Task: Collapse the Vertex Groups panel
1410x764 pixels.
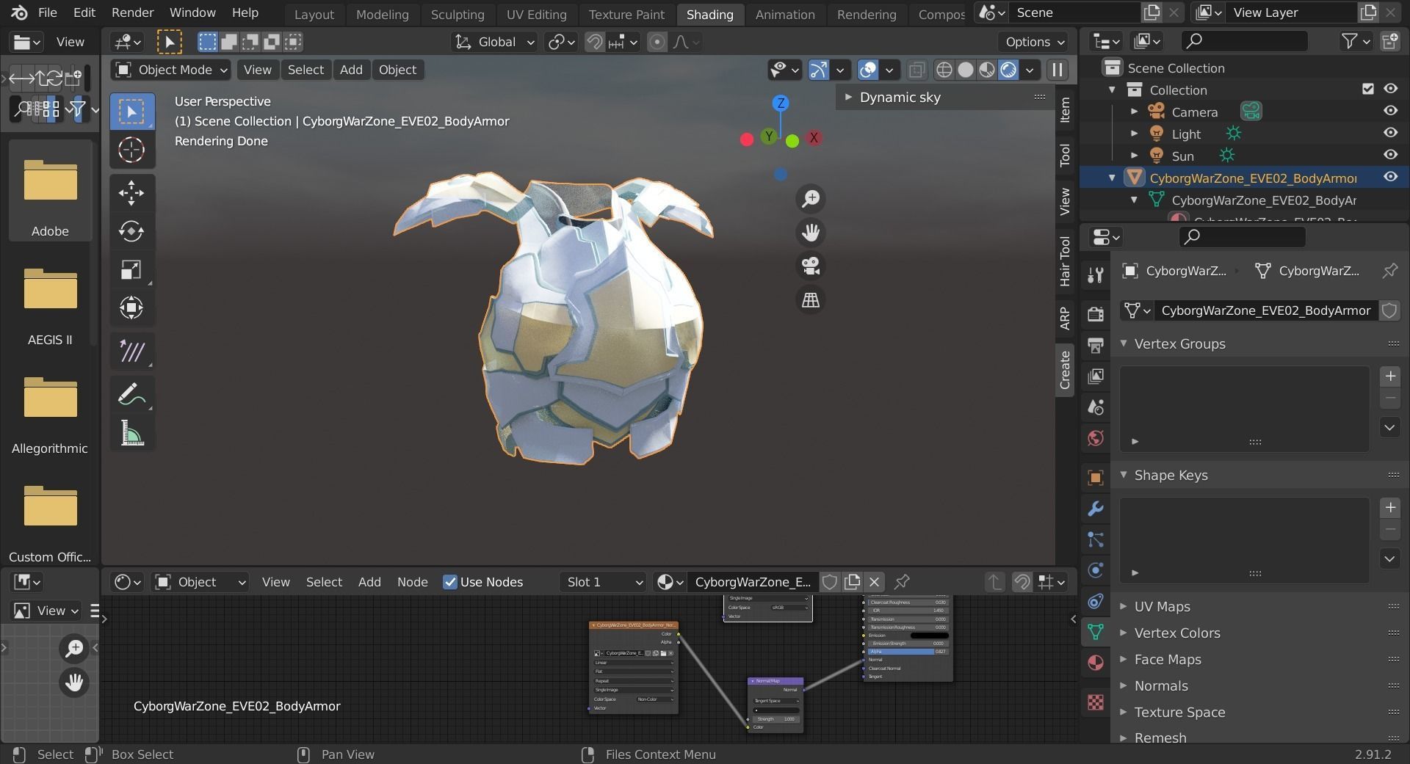Action: (1123, 343)
